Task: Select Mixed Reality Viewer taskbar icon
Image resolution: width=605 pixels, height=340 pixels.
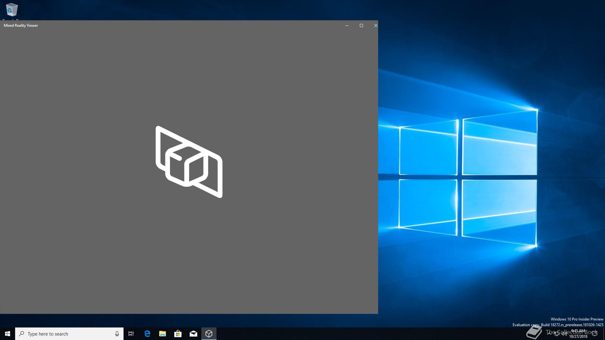Action: pos(209,334)
